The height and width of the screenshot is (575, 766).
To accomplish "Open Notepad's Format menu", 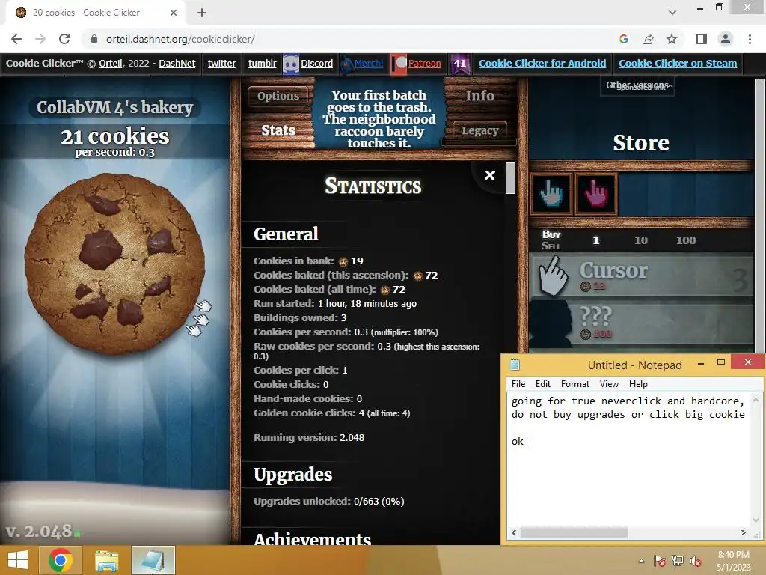I will (x=575, y=384).
